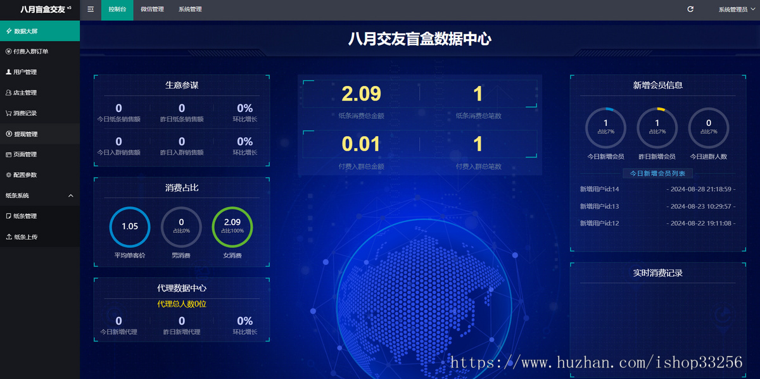Switch to the 控制台 tab
The width and height of the screenshot is (760, 379).
pyautogui.click(x=117, y=9)
